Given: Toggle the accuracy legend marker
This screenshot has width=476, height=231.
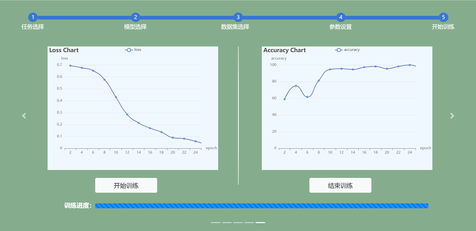Looking at the screenshot, I should point(339,50).
